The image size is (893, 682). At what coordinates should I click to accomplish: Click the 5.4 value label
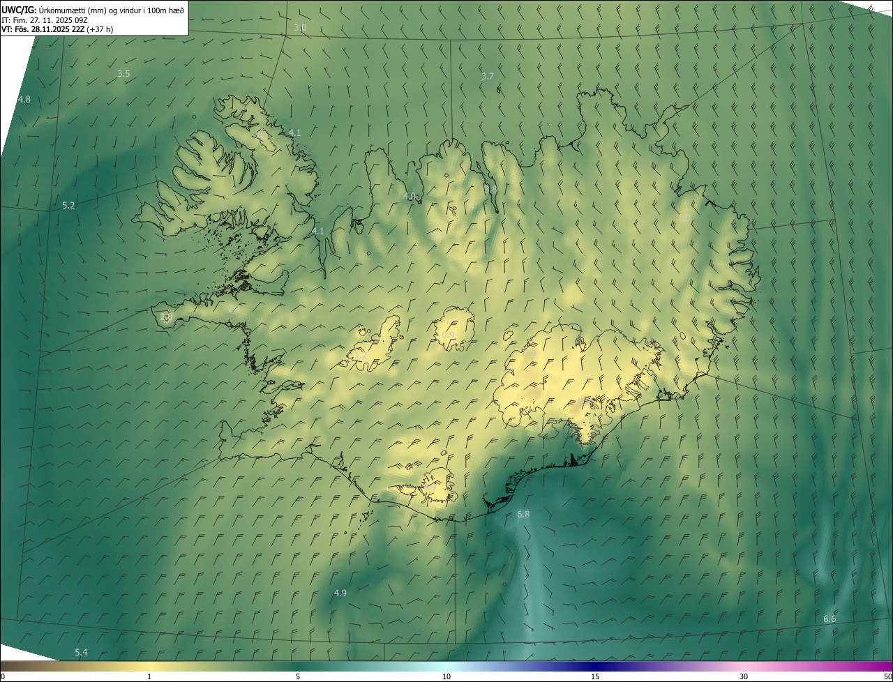click(x=82, y=652)
